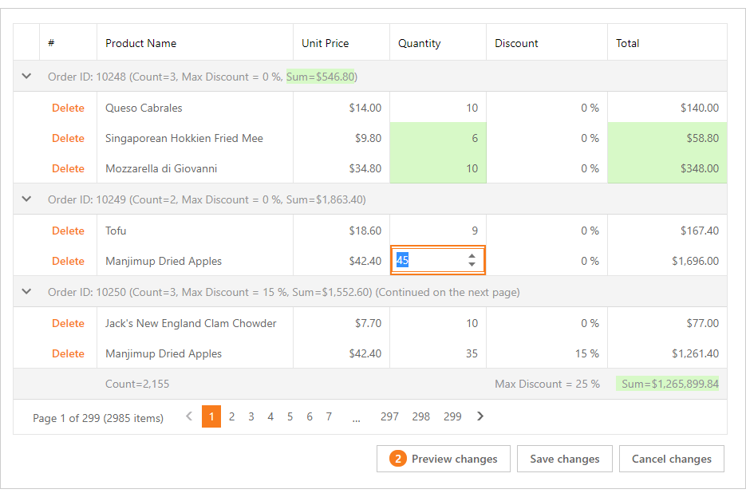746x497 pixels.
Task: Delete the Tofu row
Action: tap(68, 231)
